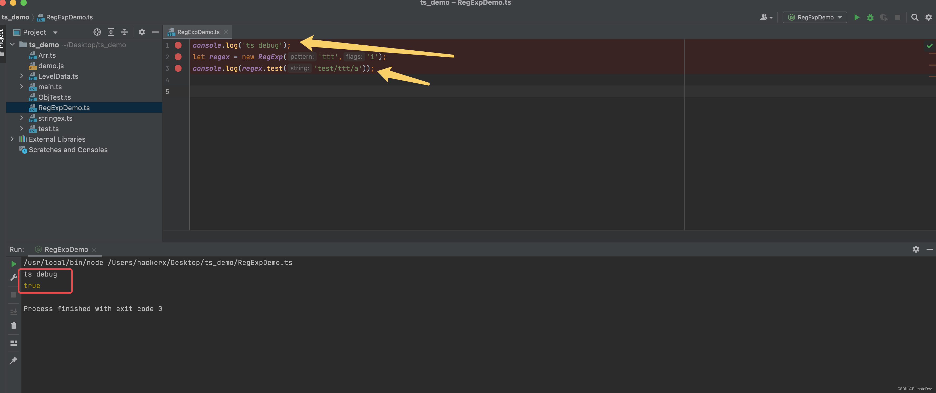Screen dimensions: 936x393
Task: Remove the breakpoint on line 2
Action: (178, 57)
